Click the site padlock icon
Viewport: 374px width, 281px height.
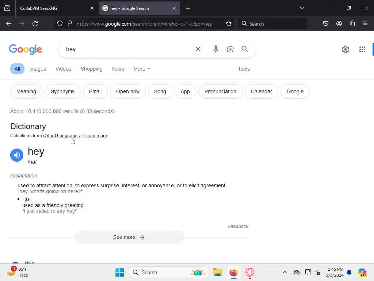point(70,24)
